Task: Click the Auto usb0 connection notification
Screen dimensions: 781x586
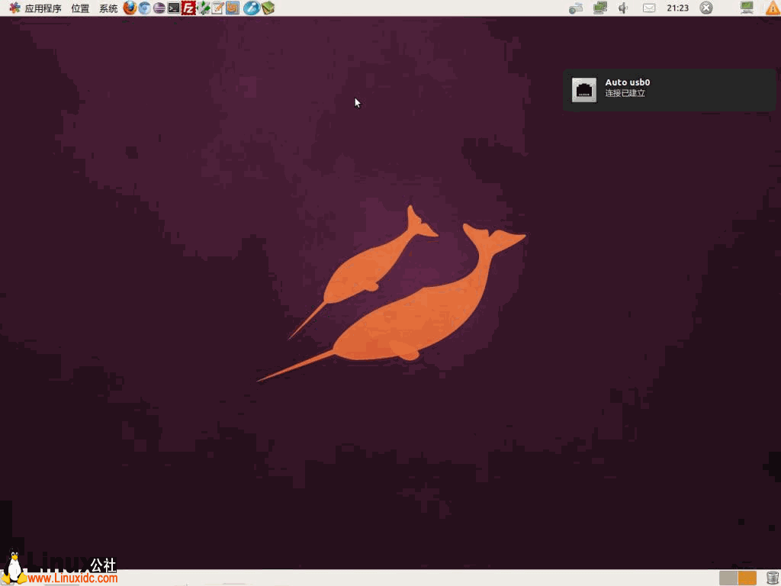Action: (x=669, y=89)
